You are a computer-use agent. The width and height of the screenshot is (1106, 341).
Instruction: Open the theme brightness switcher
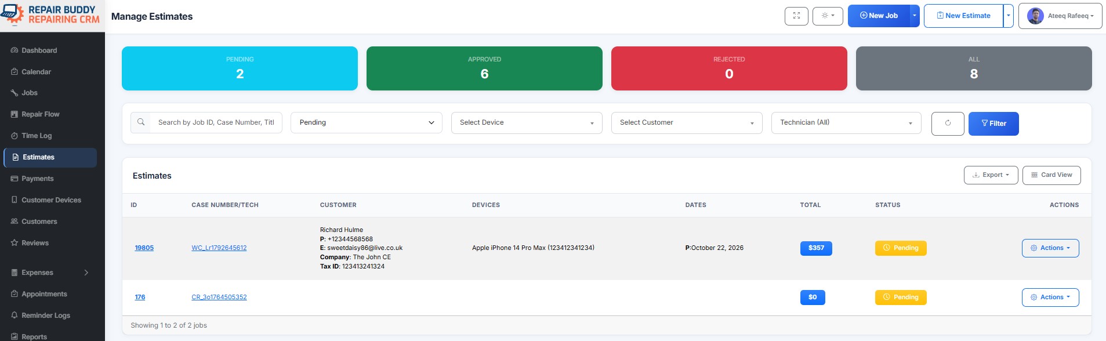[828, 16]
